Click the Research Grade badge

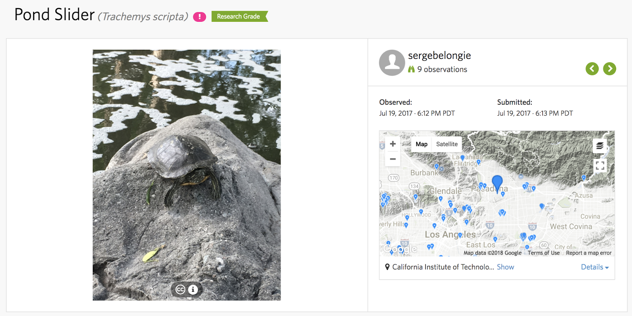coord(239,17)
